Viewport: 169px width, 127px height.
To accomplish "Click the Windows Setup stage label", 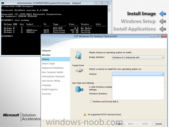I will coord(138,21).
